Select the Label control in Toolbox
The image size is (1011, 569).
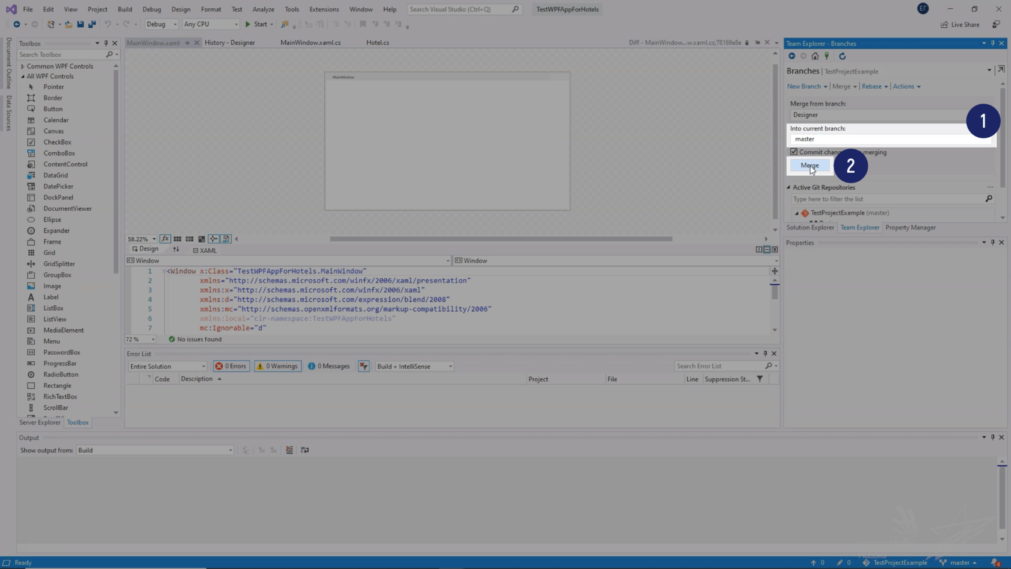tap(51, 297)
